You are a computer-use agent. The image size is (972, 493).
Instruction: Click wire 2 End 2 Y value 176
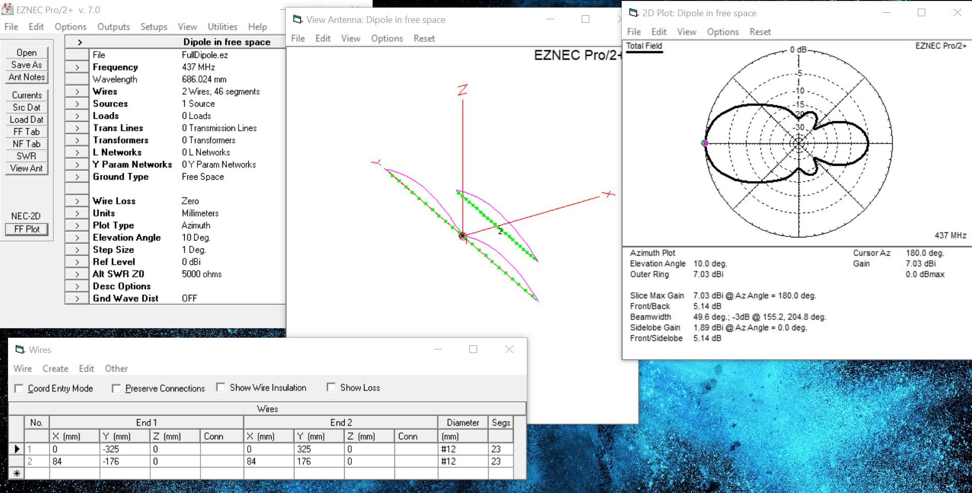pyautogui.click(x=319, y=461)
